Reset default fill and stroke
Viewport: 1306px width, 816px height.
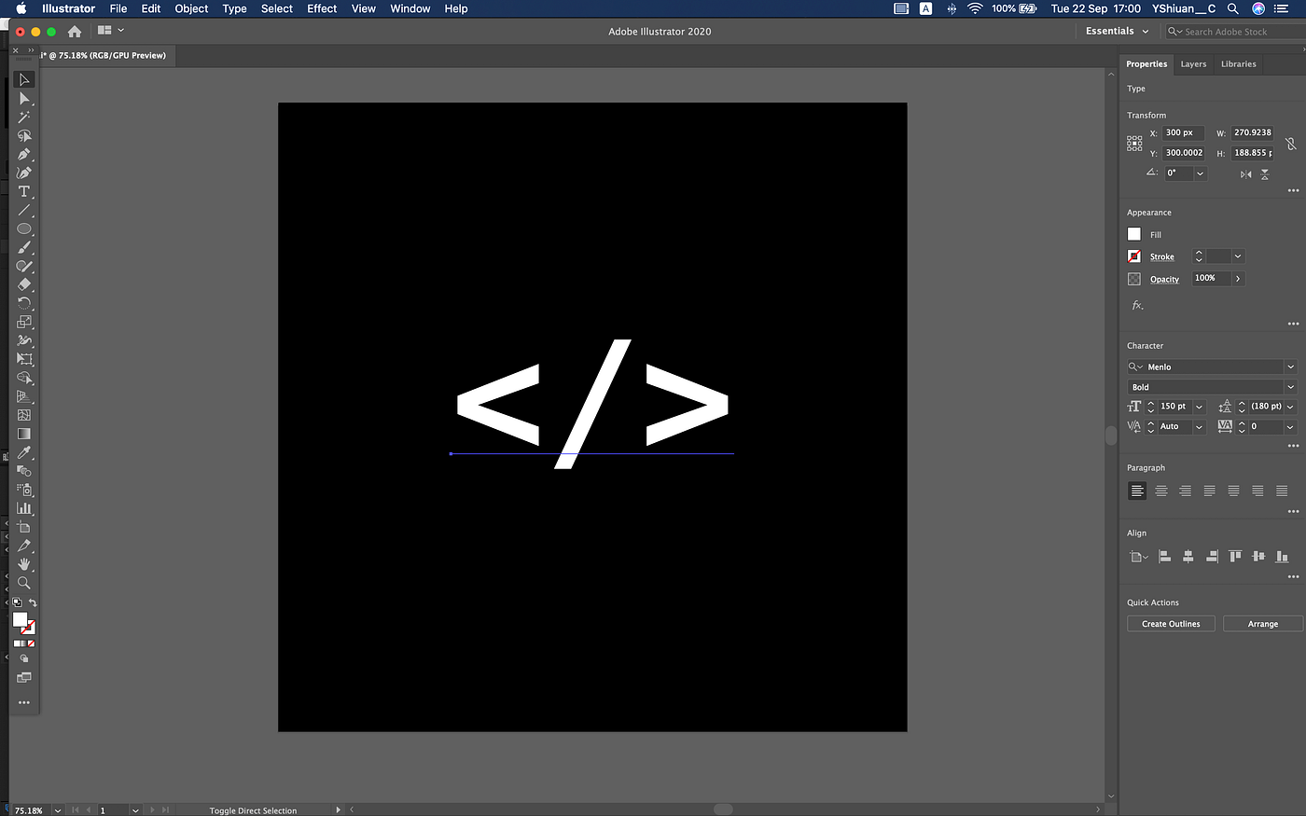click(x=17, y=603)
